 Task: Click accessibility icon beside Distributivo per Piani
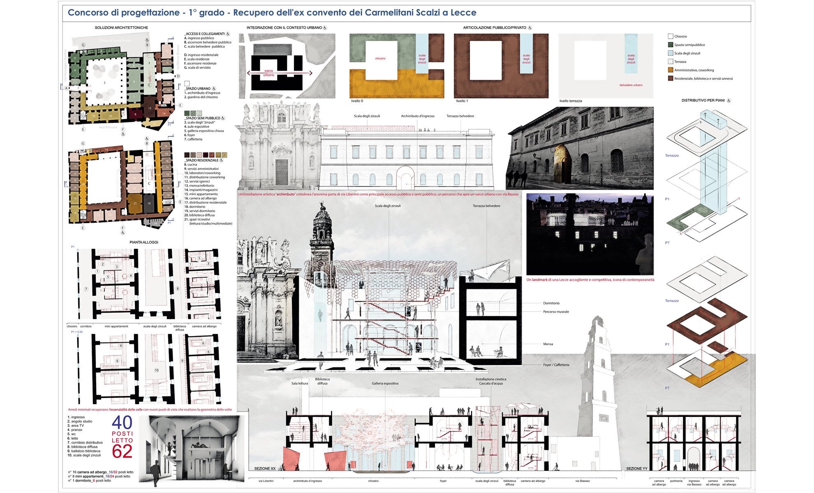(729, 101)
